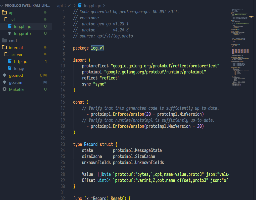Collapse the internal folder chevron
This screenshot has height=200, width=256.
pyautogui.click(x=2, y=47)
